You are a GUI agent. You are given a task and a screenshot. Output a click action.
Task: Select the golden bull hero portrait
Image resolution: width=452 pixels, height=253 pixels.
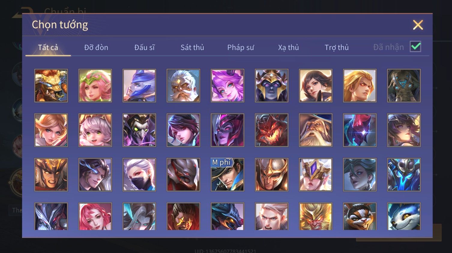[x=51, y=86]
